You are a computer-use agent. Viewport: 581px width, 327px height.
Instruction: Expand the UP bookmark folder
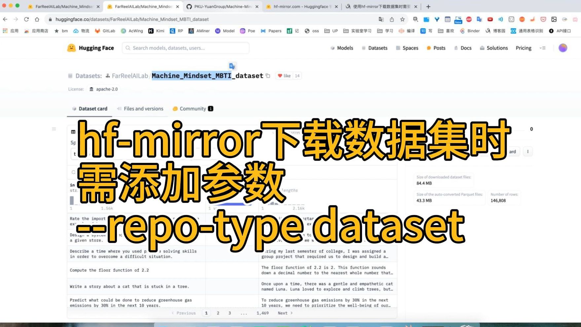[x=331, y=31]
